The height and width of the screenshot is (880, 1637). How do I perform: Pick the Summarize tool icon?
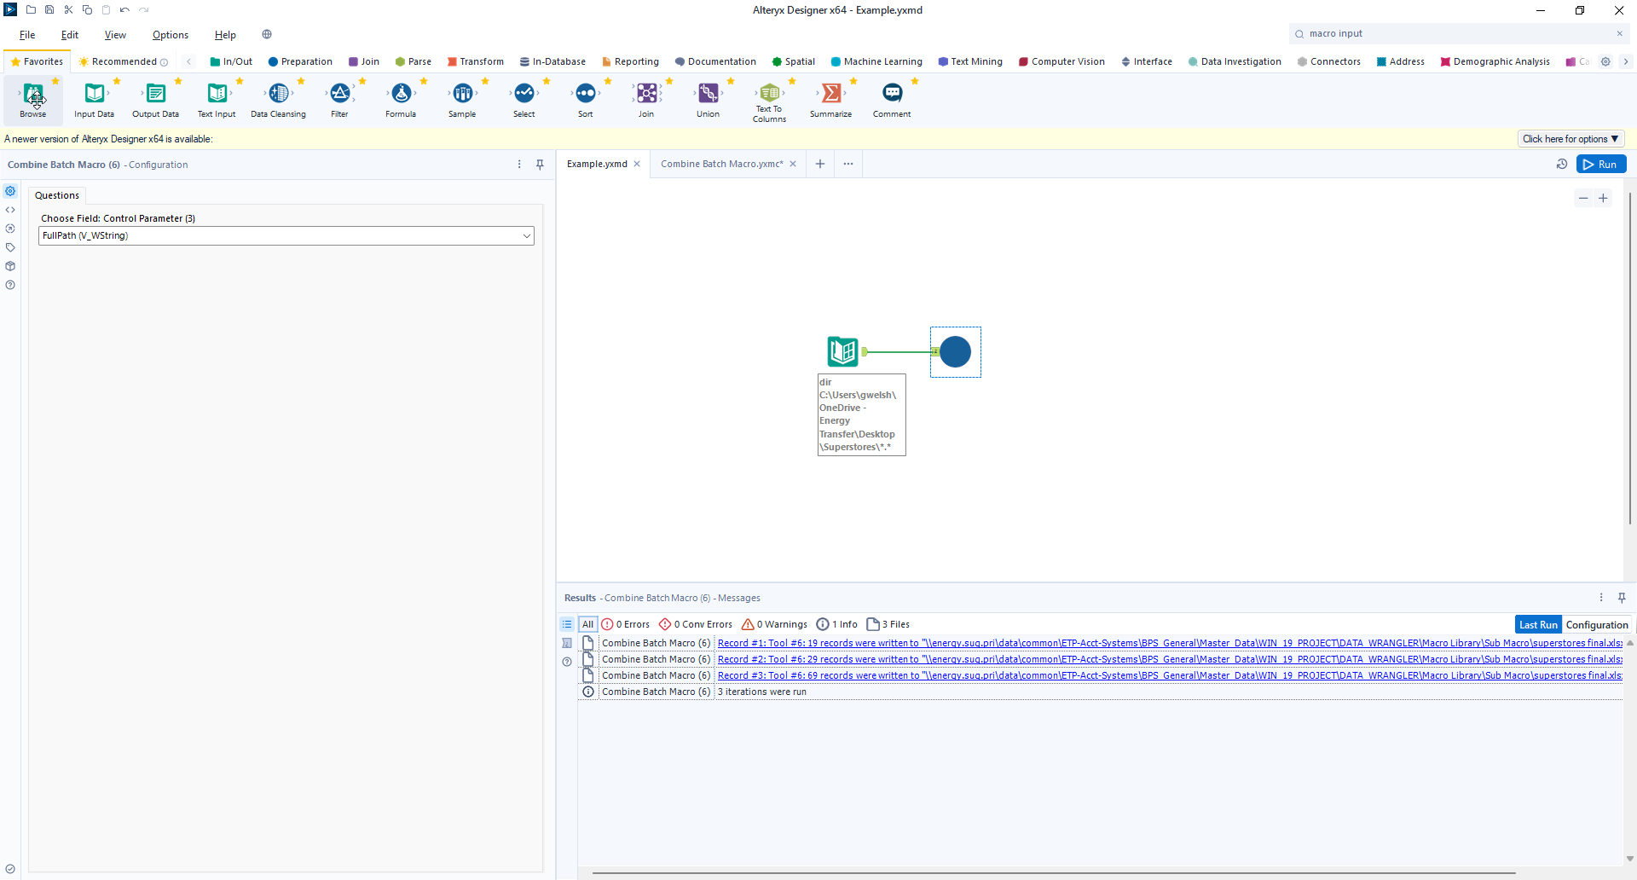pos(830,94)
